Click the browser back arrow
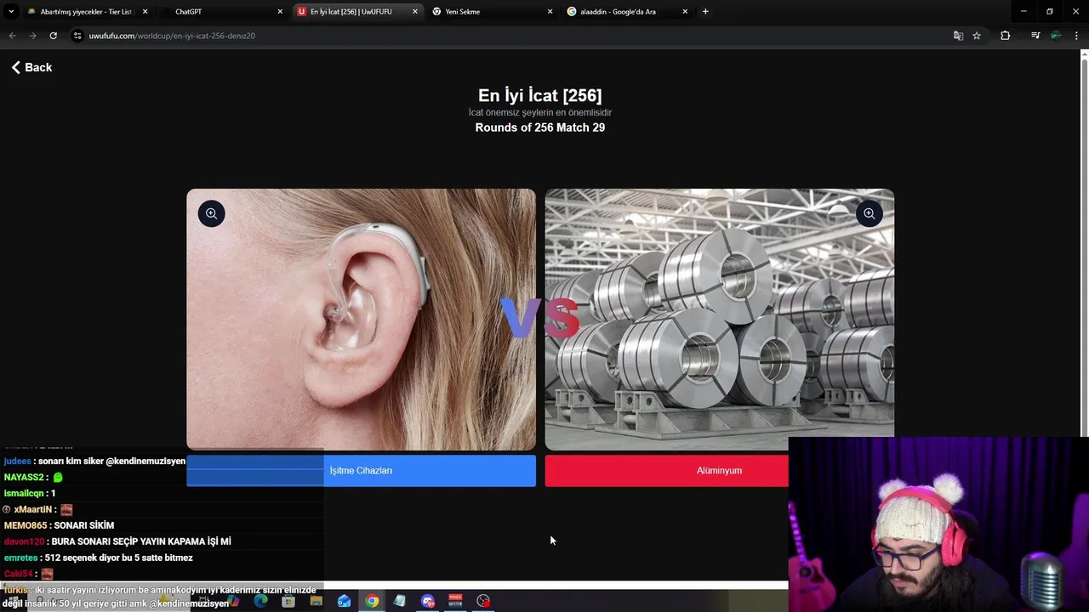Image resolution: width=1089 pixels, height=612 pixels. [12, 36]
